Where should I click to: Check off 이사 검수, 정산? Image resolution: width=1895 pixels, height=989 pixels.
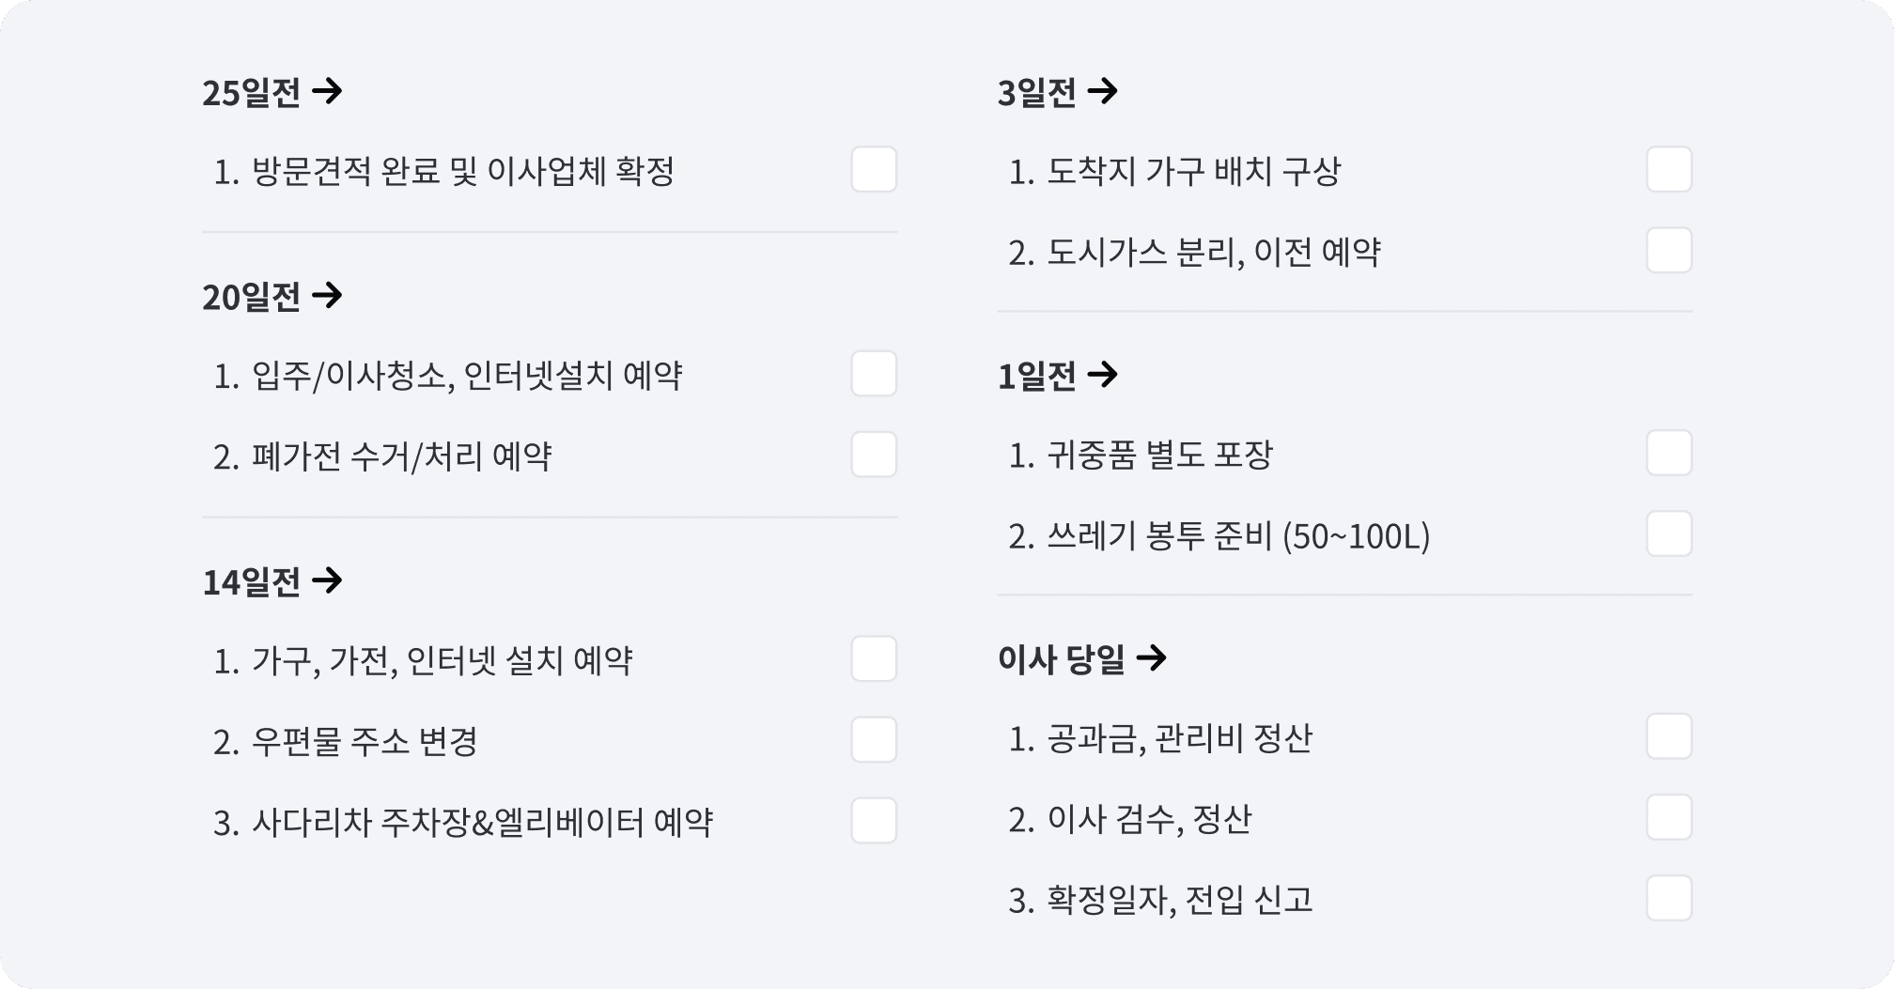1670,817
